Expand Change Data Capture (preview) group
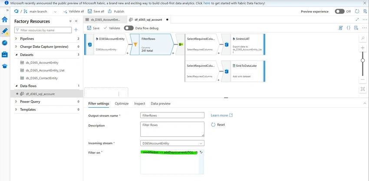Viewport: 369px width, 181px height. [x=16, y=46]
